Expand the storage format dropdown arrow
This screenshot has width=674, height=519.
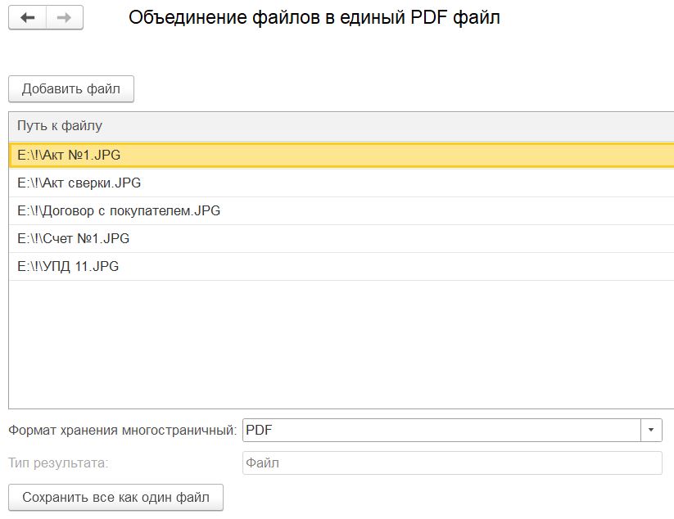click(x=651, y=430)
